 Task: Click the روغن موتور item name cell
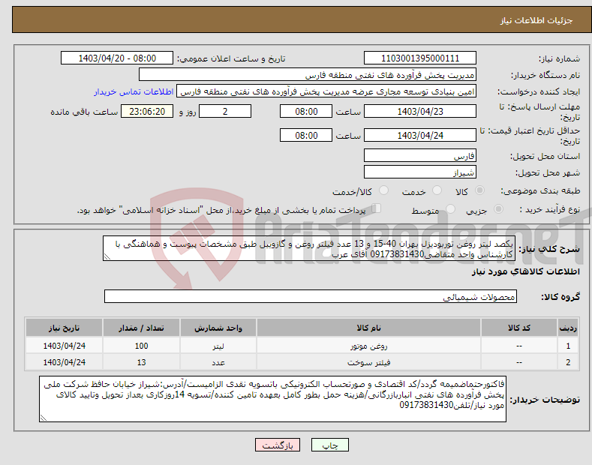point(368,345)
